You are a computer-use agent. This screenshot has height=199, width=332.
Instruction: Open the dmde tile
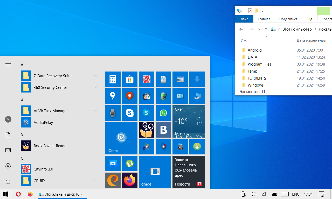pos(155,172)
